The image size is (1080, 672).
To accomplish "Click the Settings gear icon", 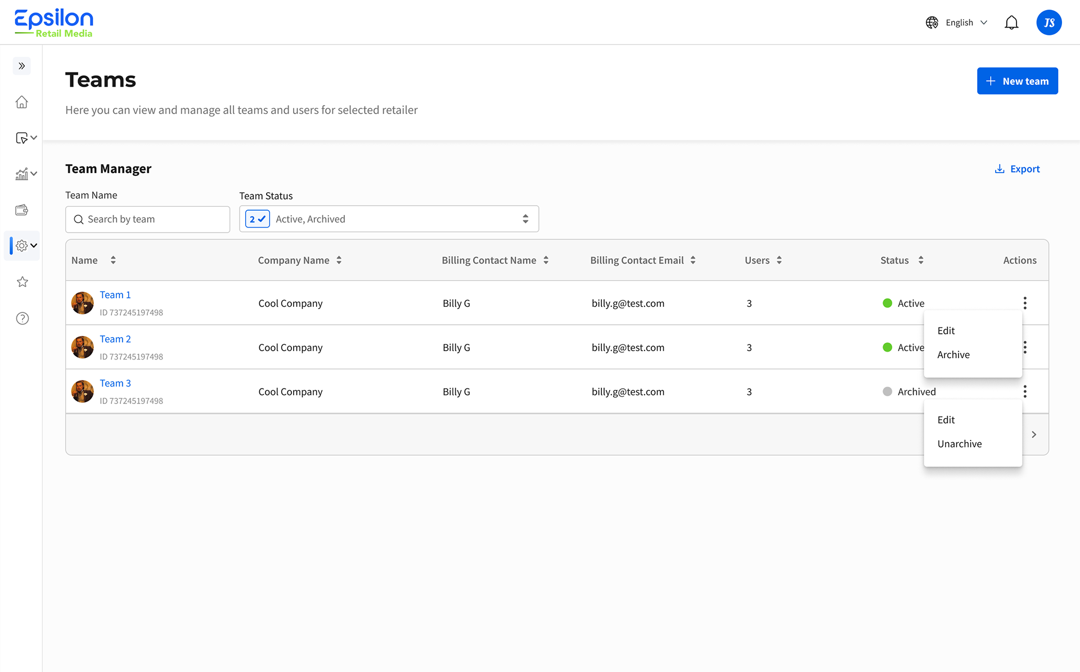I will point(22,246).
